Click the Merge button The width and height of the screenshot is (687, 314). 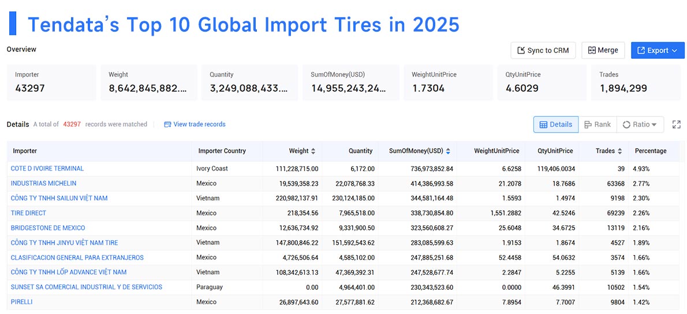[603, 50]
